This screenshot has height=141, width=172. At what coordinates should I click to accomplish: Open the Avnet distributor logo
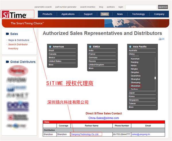click(17, 95)
